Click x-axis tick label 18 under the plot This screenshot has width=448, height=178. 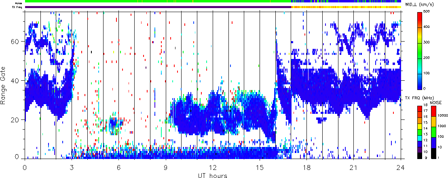tap(306, 168)
